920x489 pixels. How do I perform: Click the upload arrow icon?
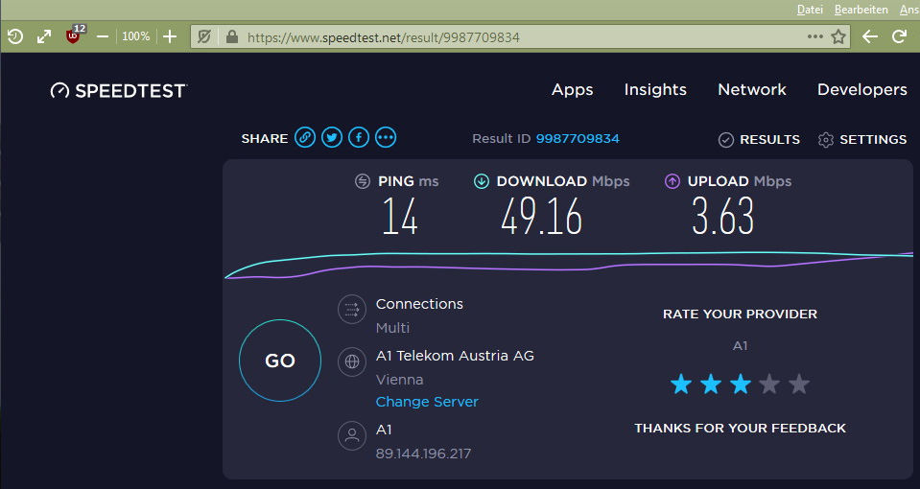tap(672, 181)
